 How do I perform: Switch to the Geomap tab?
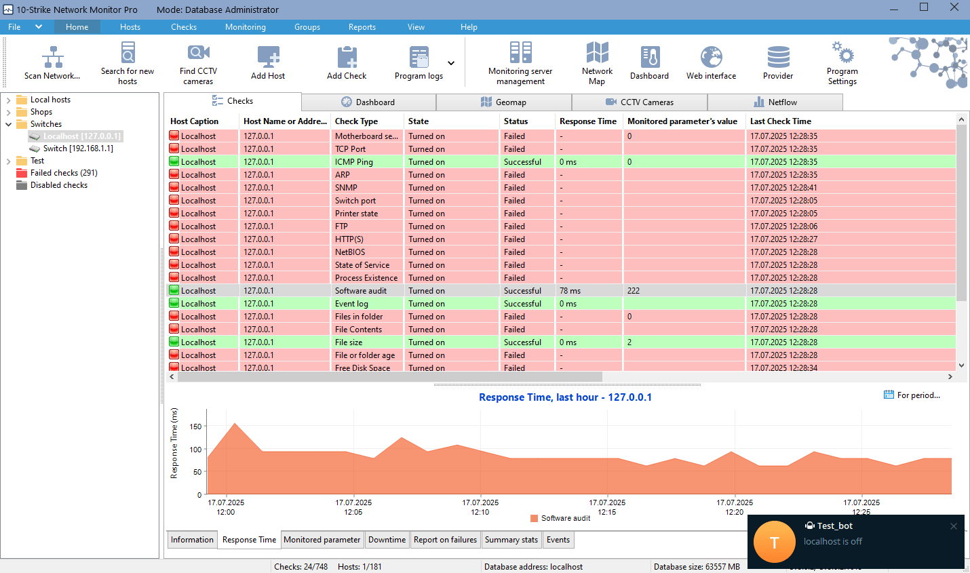(x=504, y=102)
